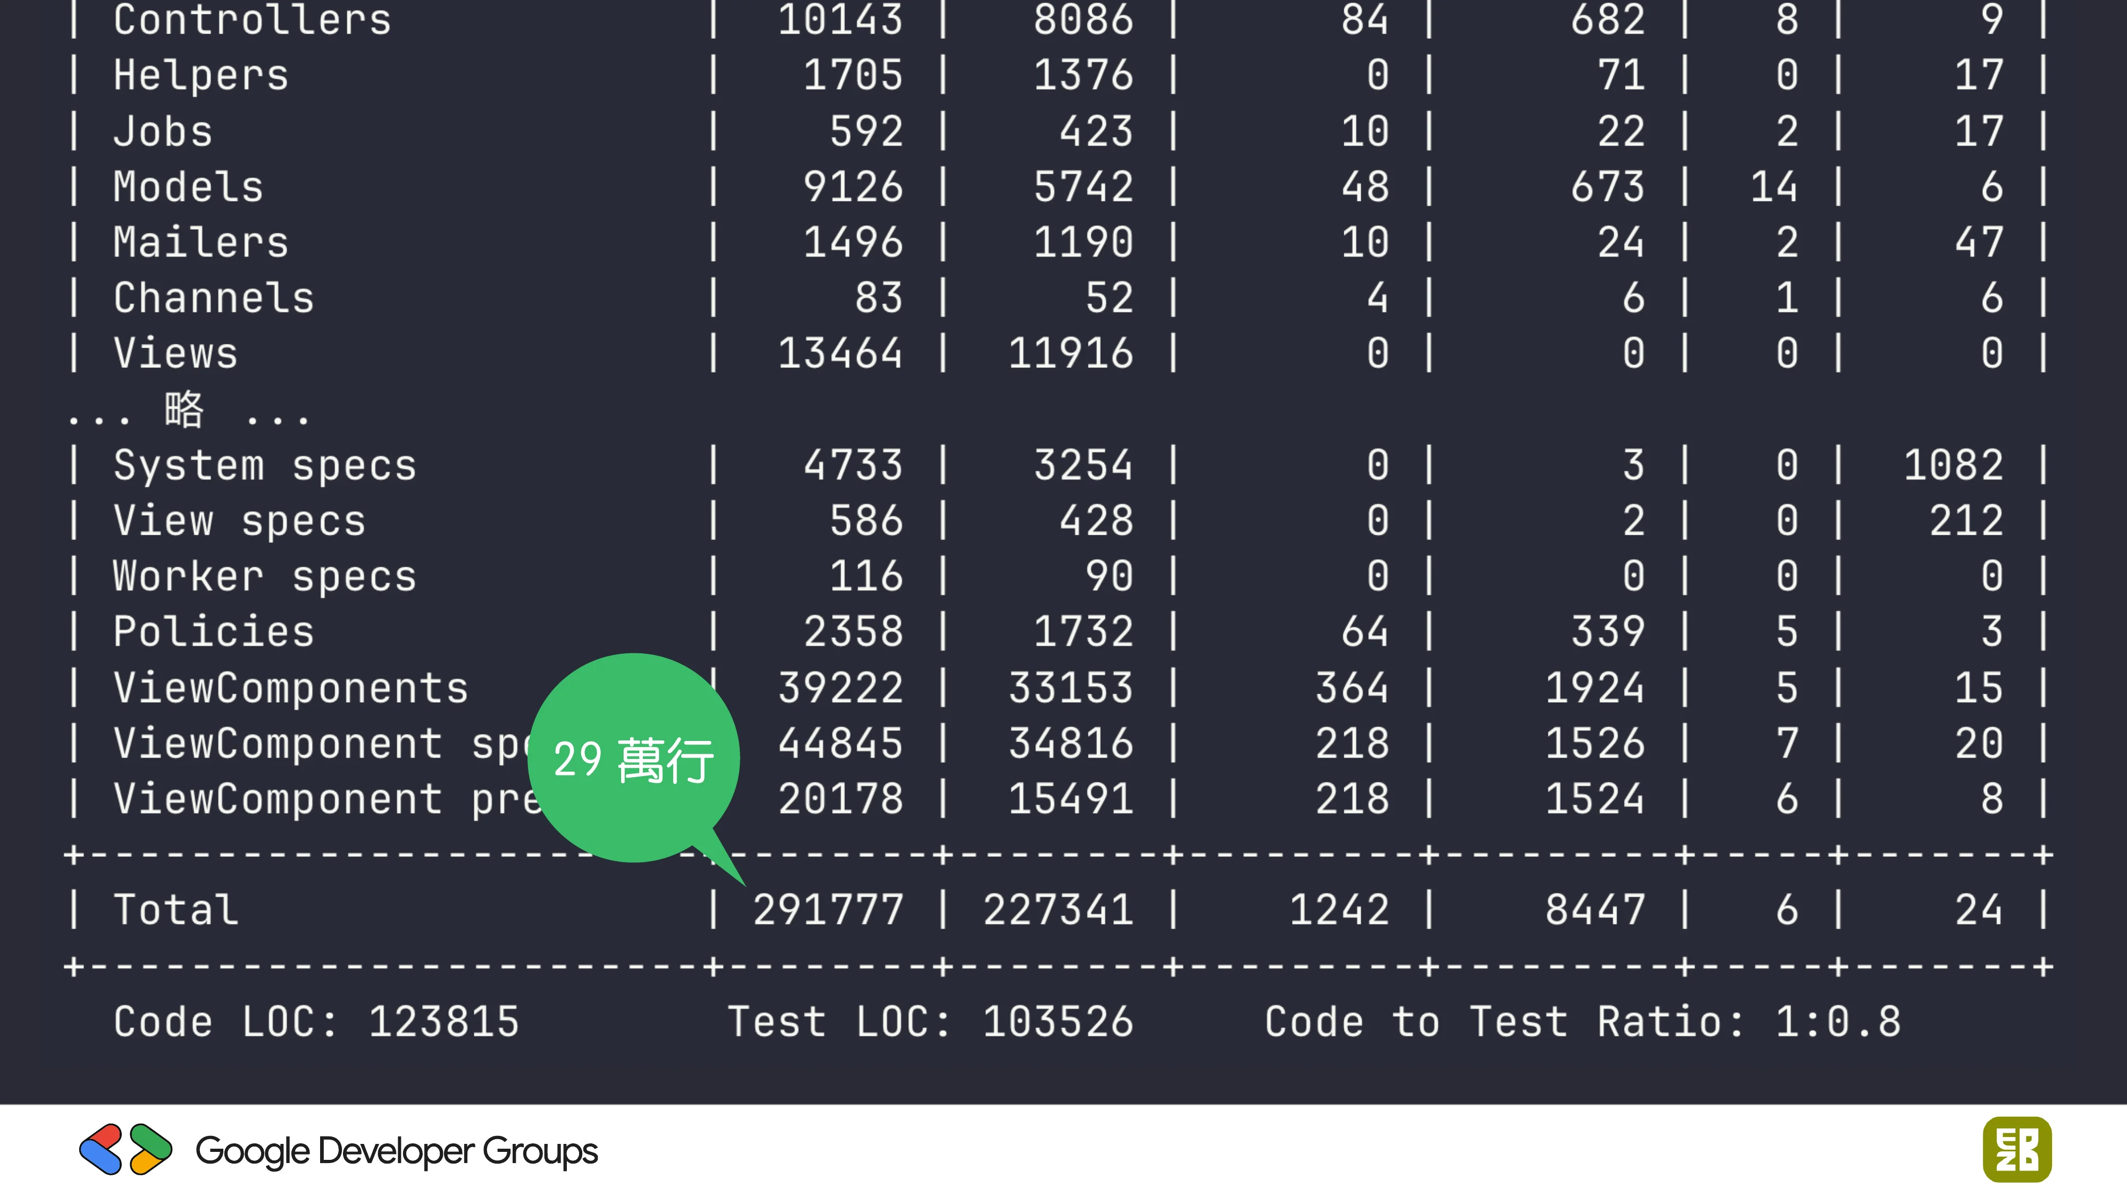Select the Controllers row label

coord(252,20)
